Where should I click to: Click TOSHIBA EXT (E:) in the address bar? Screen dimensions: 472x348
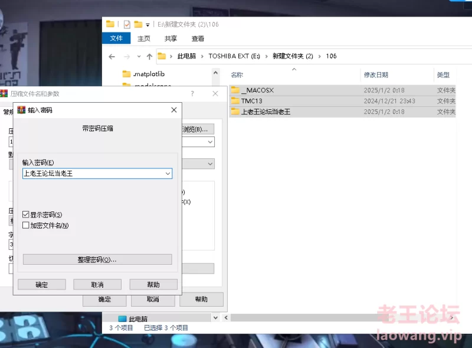tap(234, 56)
